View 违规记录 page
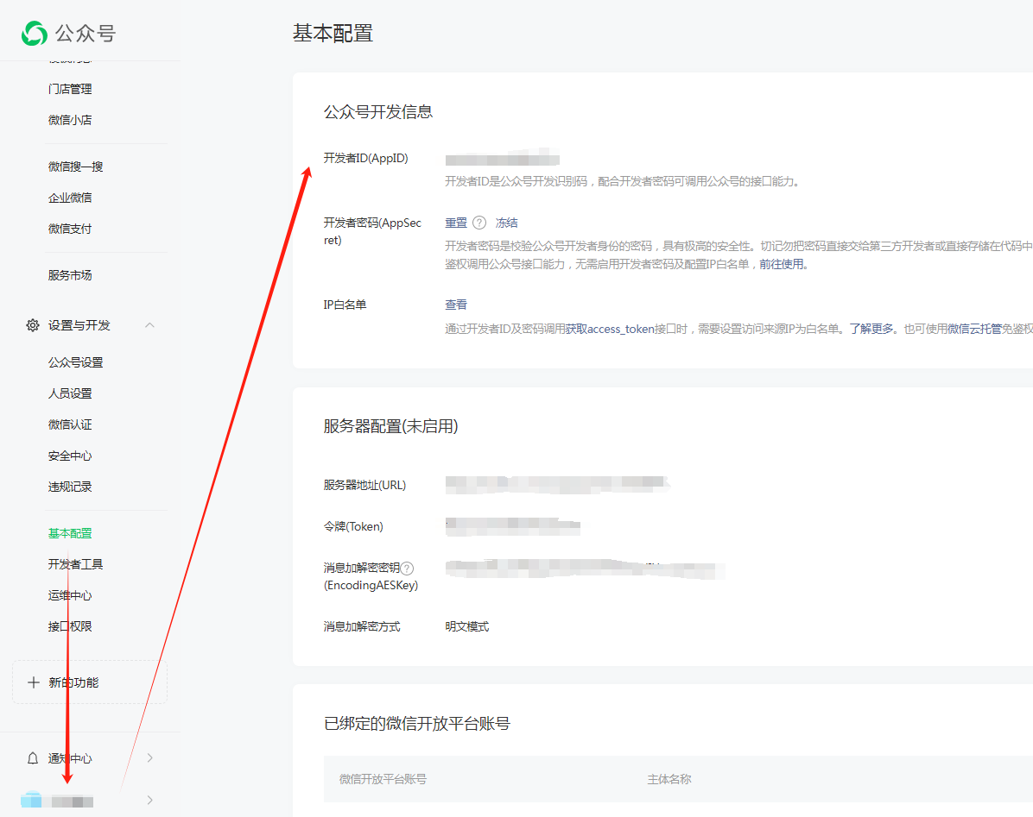The width and height of the screenshot is (1033, 817). pyautogui.click(x=70, y=487)
